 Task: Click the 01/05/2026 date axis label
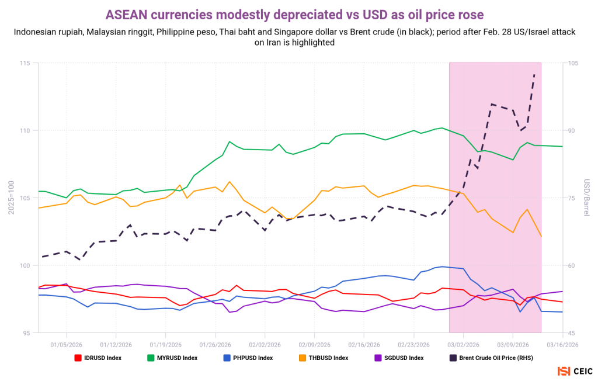[x=67, y=344]
